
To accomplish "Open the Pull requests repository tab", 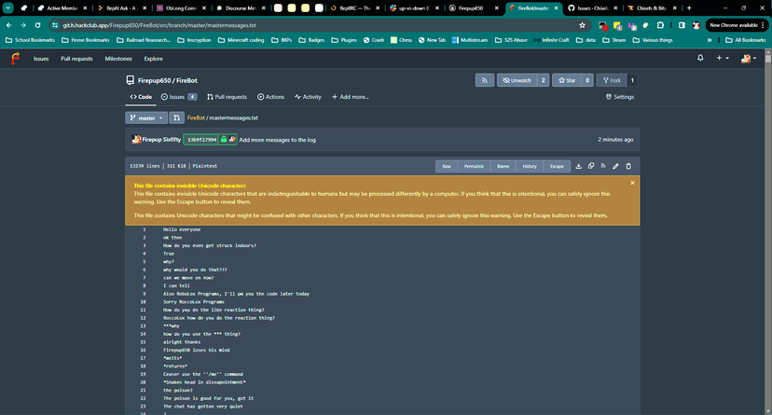I will pyautogui.click(x=227, y=97).
